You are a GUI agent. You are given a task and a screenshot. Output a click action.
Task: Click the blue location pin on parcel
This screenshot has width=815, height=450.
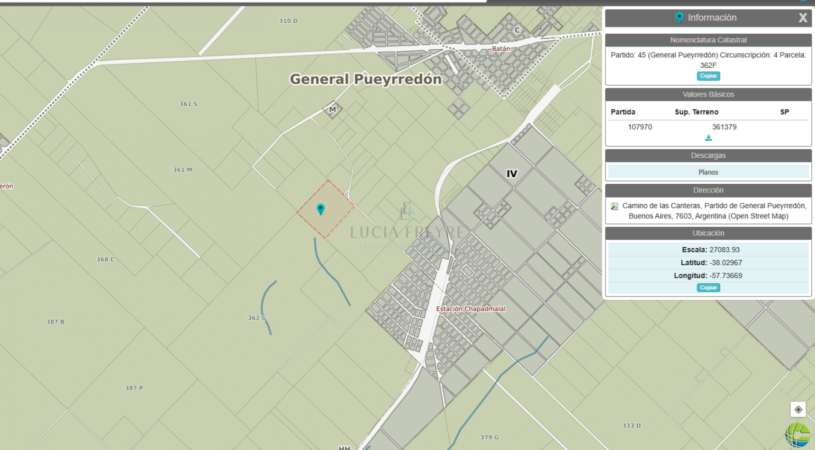(321, 209)
